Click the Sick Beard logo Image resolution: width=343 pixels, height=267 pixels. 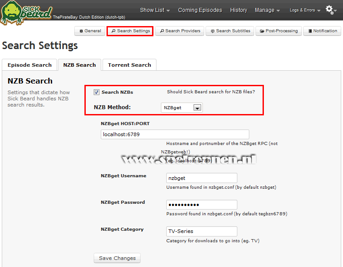(26, 12)
